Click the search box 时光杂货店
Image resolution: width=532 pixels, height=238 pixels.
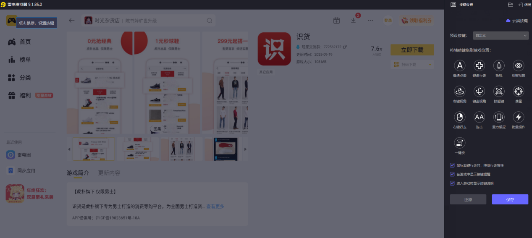coord(148,21)
